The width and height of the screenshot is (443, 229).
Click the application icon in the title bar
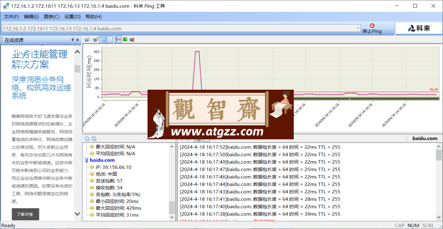6,6
